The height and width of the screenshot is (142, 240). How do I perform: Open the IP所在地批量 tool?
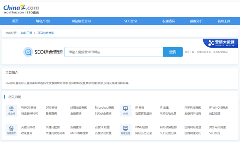coord(168,114)
